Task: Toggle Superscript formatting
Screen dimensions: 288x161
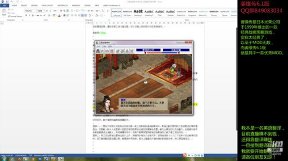Action: [x=44, y=16]
